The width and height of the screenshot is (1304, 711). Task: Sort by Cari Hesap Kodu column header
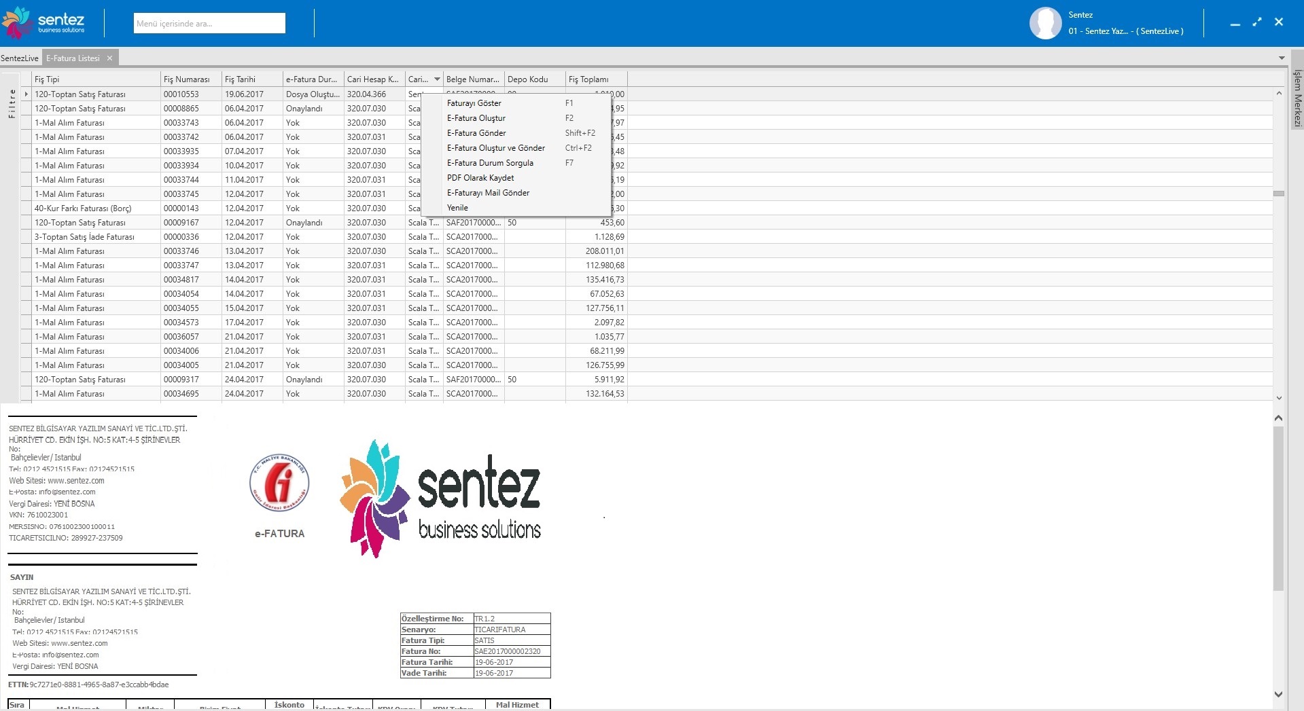coord(374,79)
